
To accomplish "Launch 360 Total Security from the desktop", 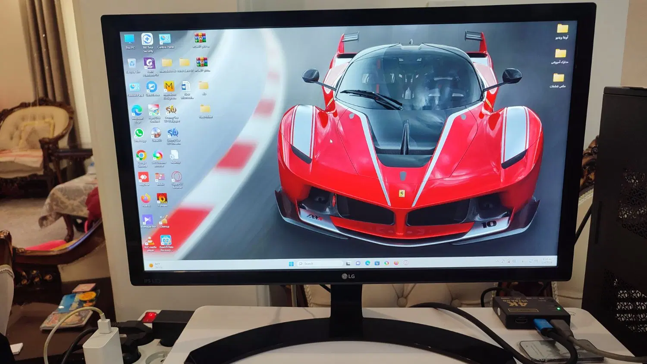I will (148, 42).
